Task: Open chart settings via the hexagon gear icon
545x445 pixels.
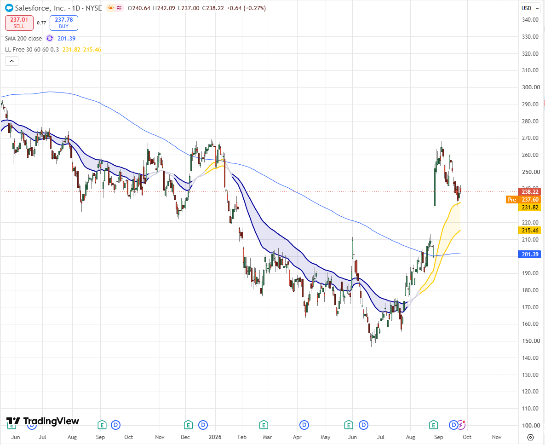Action: pos(530,437)
